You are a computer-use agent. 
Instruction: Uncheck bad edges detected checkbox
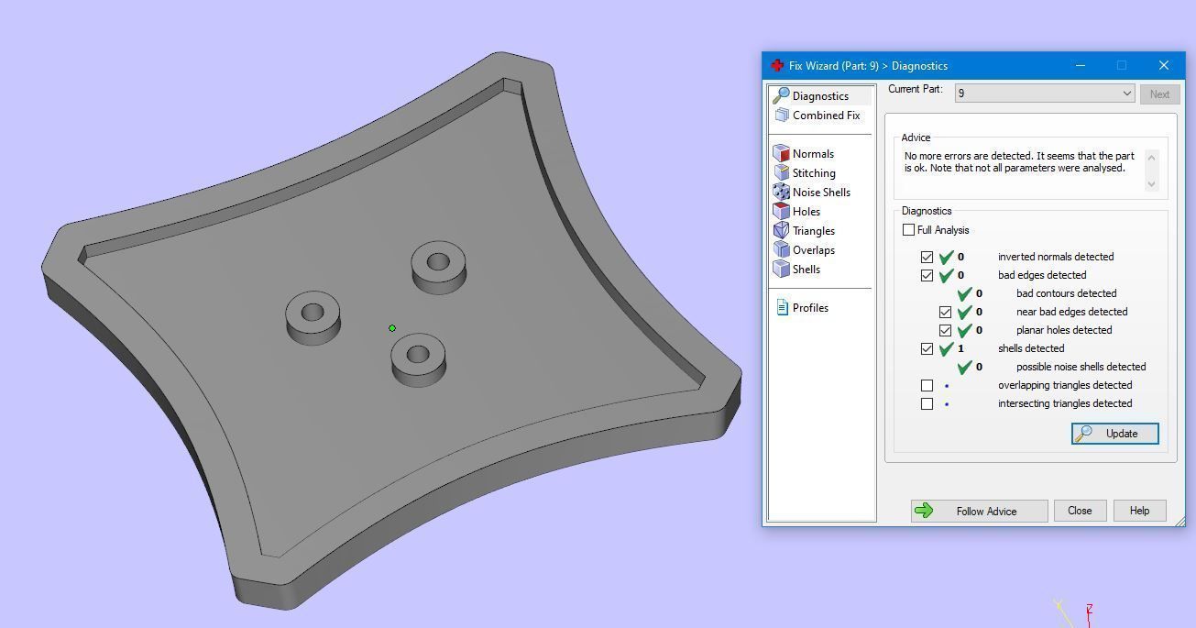point(927,276)
